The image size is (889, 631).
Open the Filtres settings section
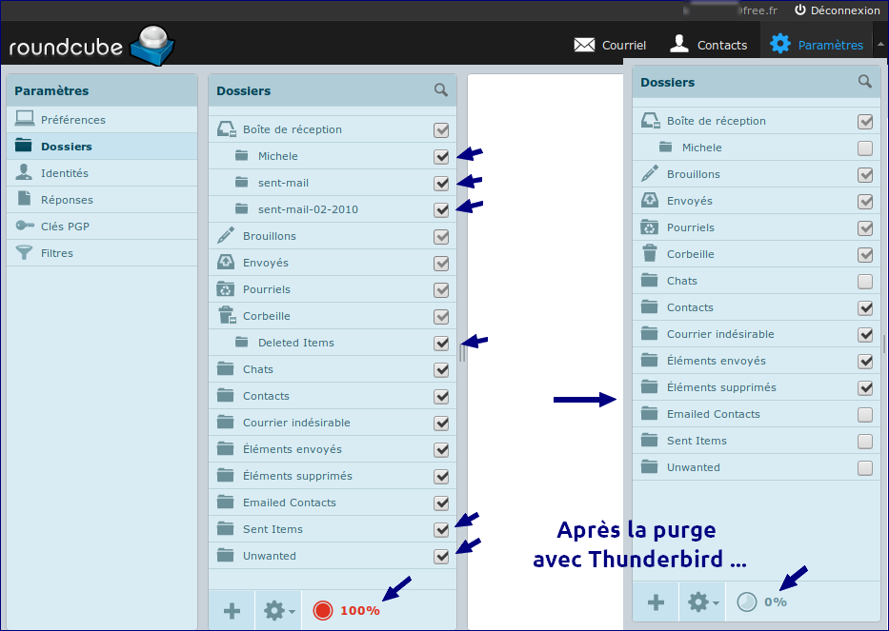coord(56,253)
